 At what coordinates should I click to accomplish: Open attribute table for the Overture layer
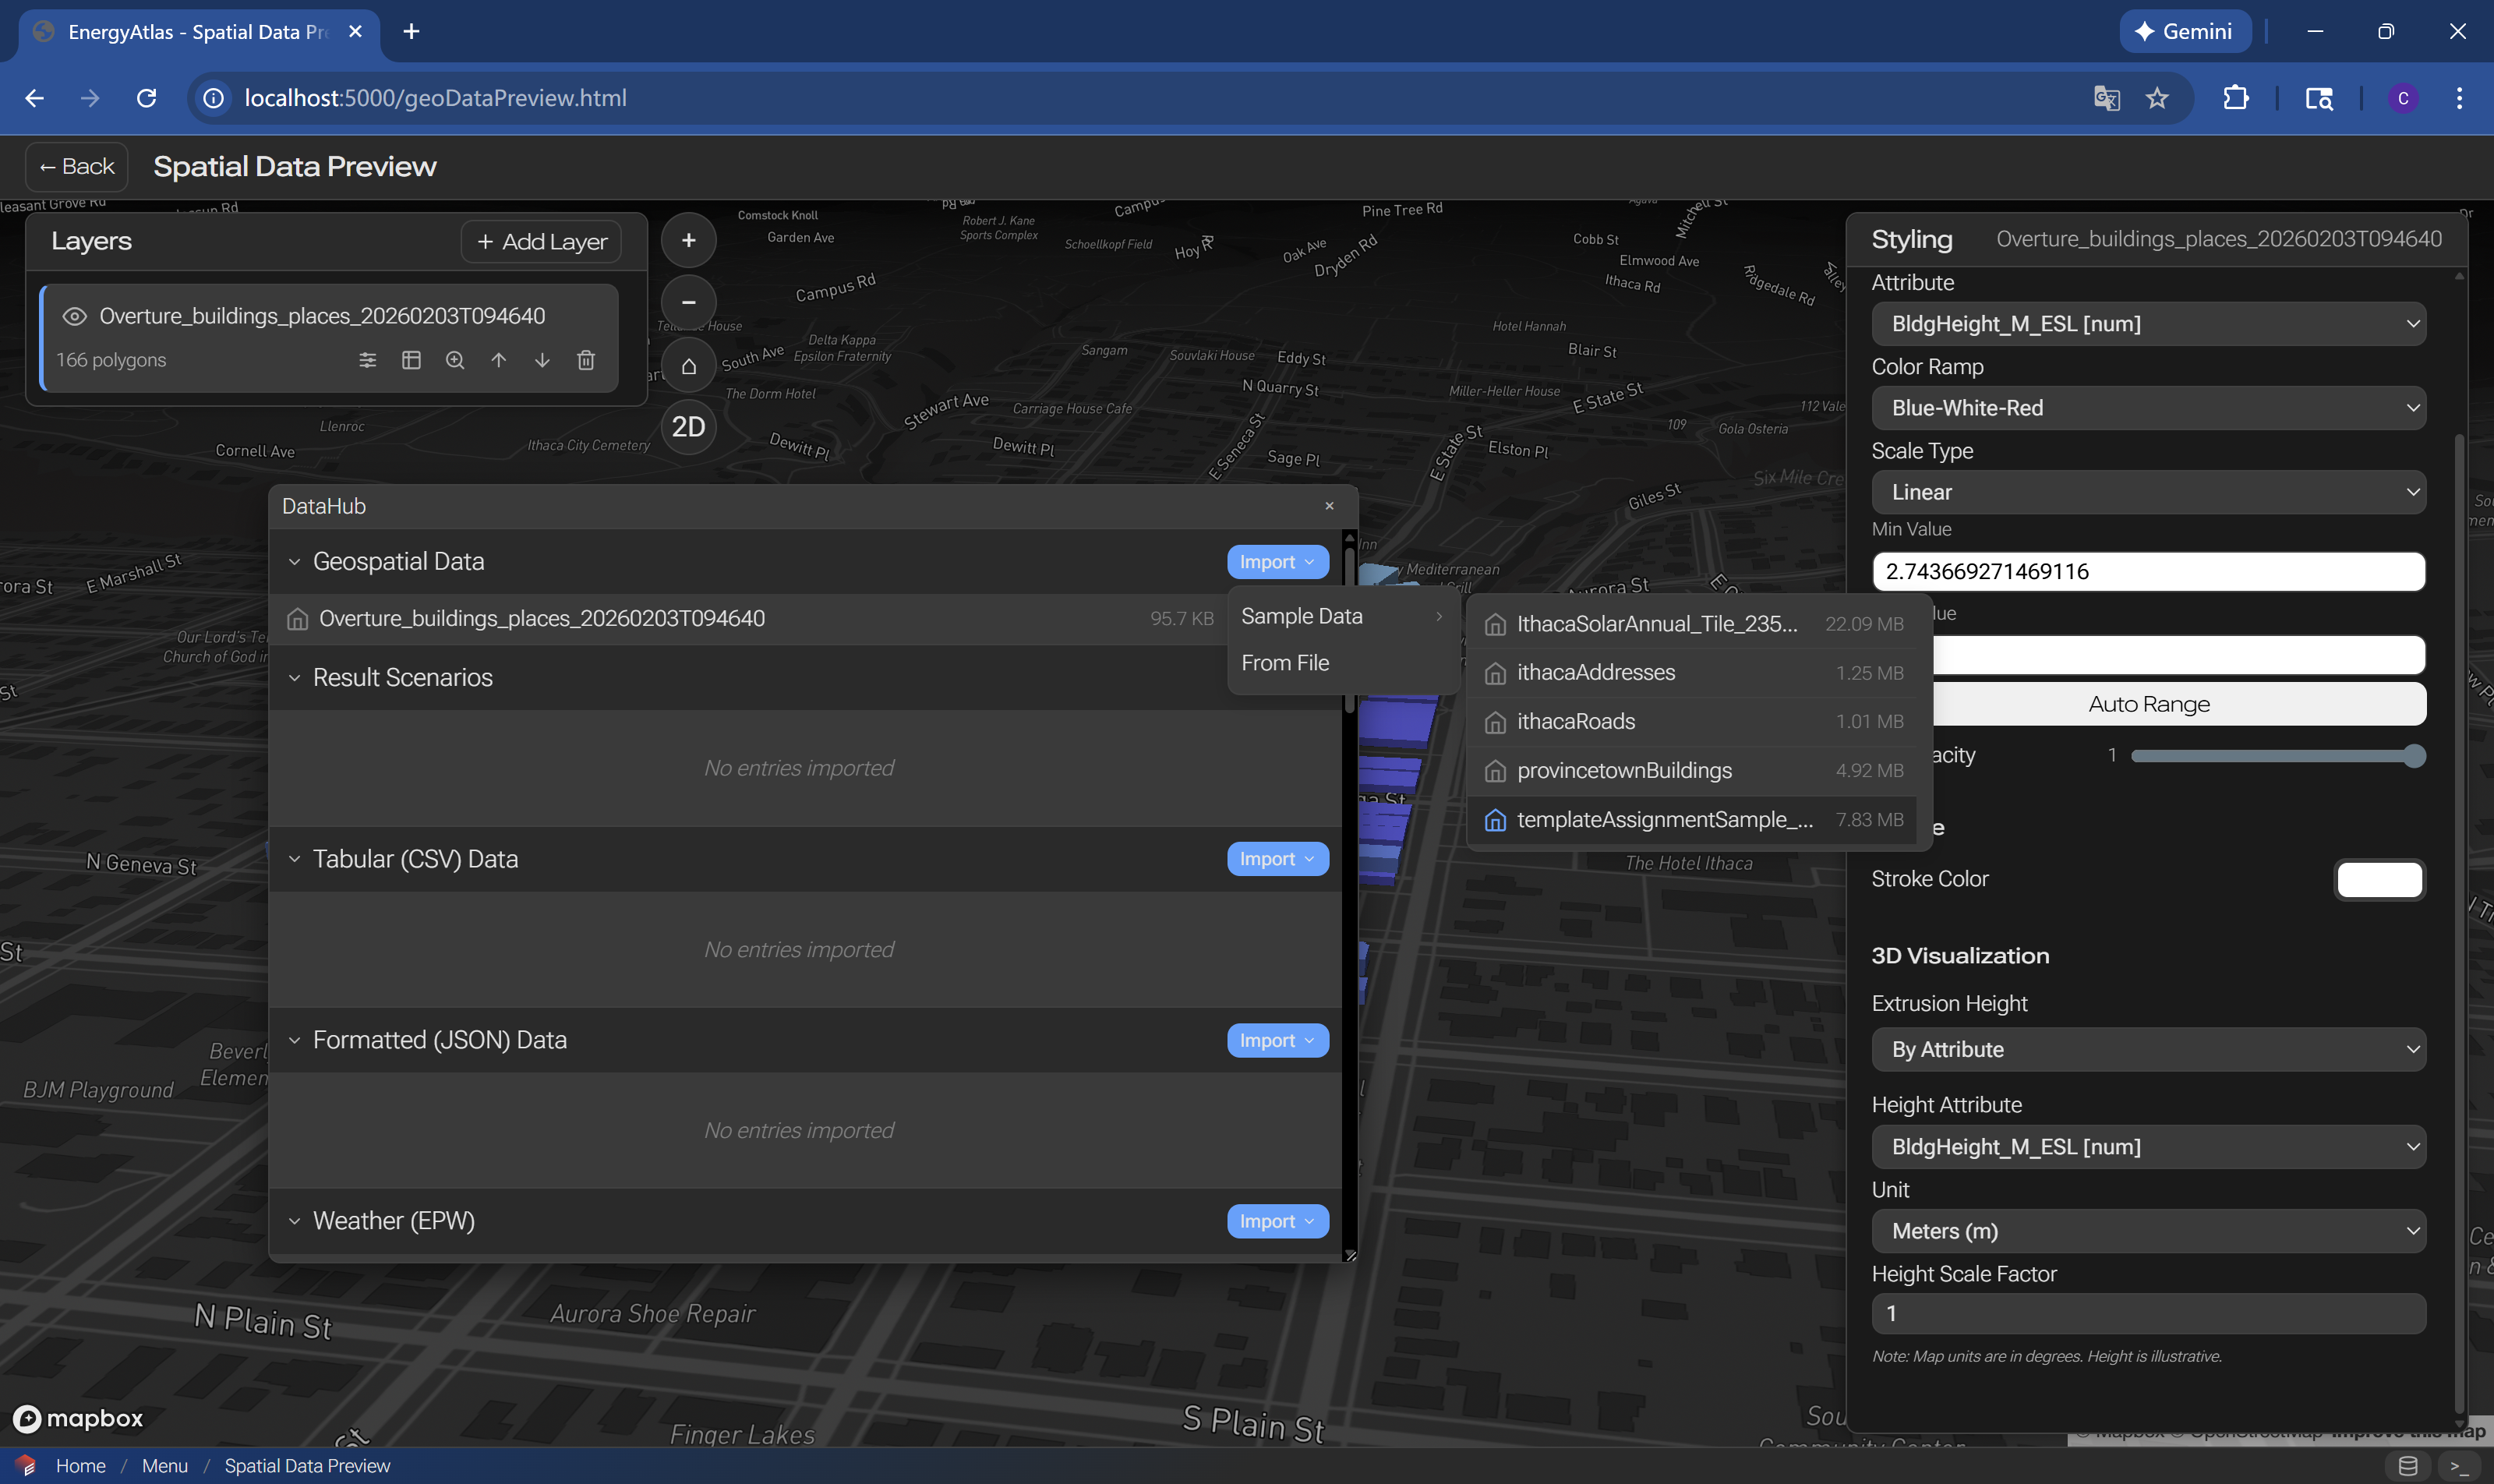pos(411,360)
